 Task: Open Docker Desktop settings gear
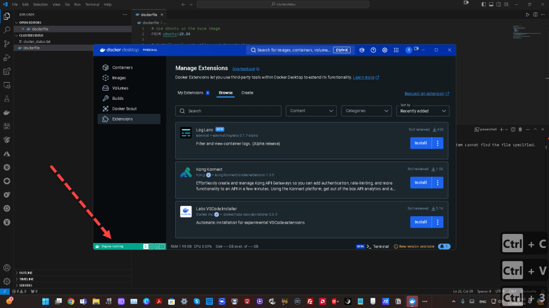click(x=384, y=50)
